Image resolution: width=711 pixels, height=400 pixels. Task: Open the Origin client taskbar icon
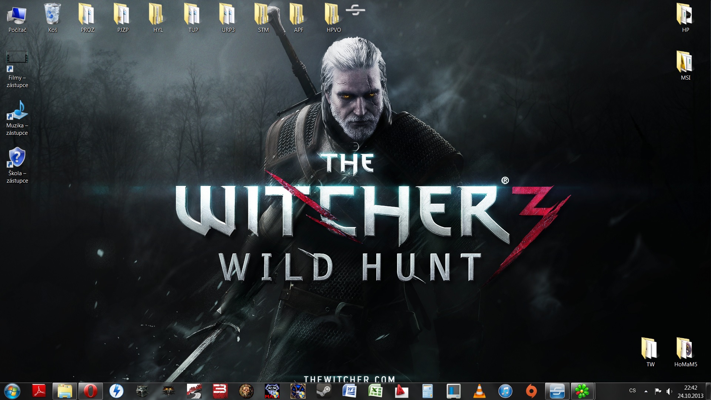pos(531,391)
